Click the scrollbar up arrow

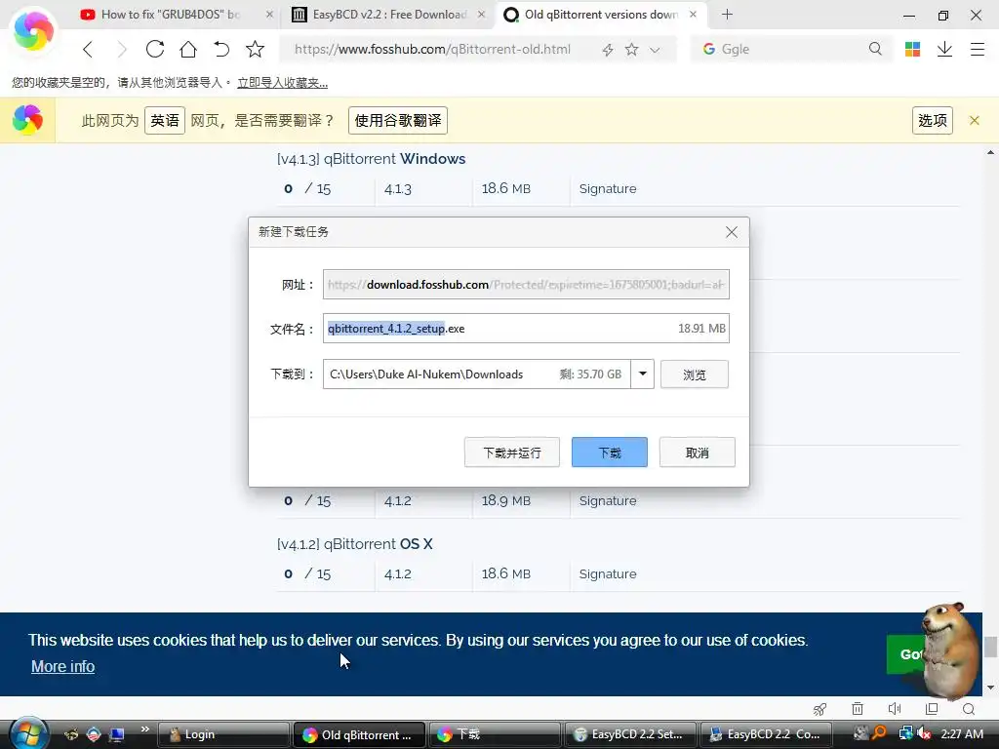pos(990,152)
